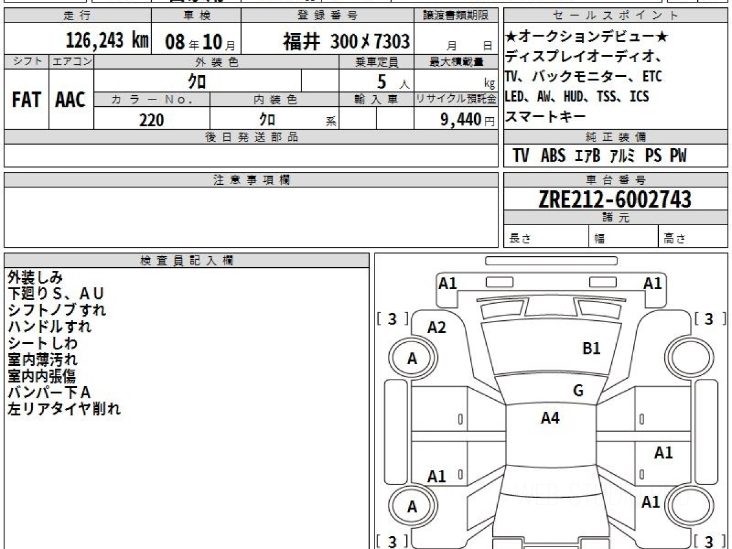Viewport: 732px width, 549px height.
Task: Click the A4 mark on the roof
Action: coord(550,418)
